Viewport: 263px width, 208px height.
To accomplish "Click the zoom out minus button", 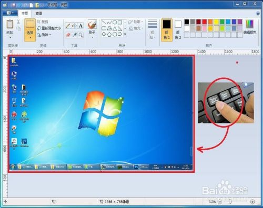I will 219,202.
